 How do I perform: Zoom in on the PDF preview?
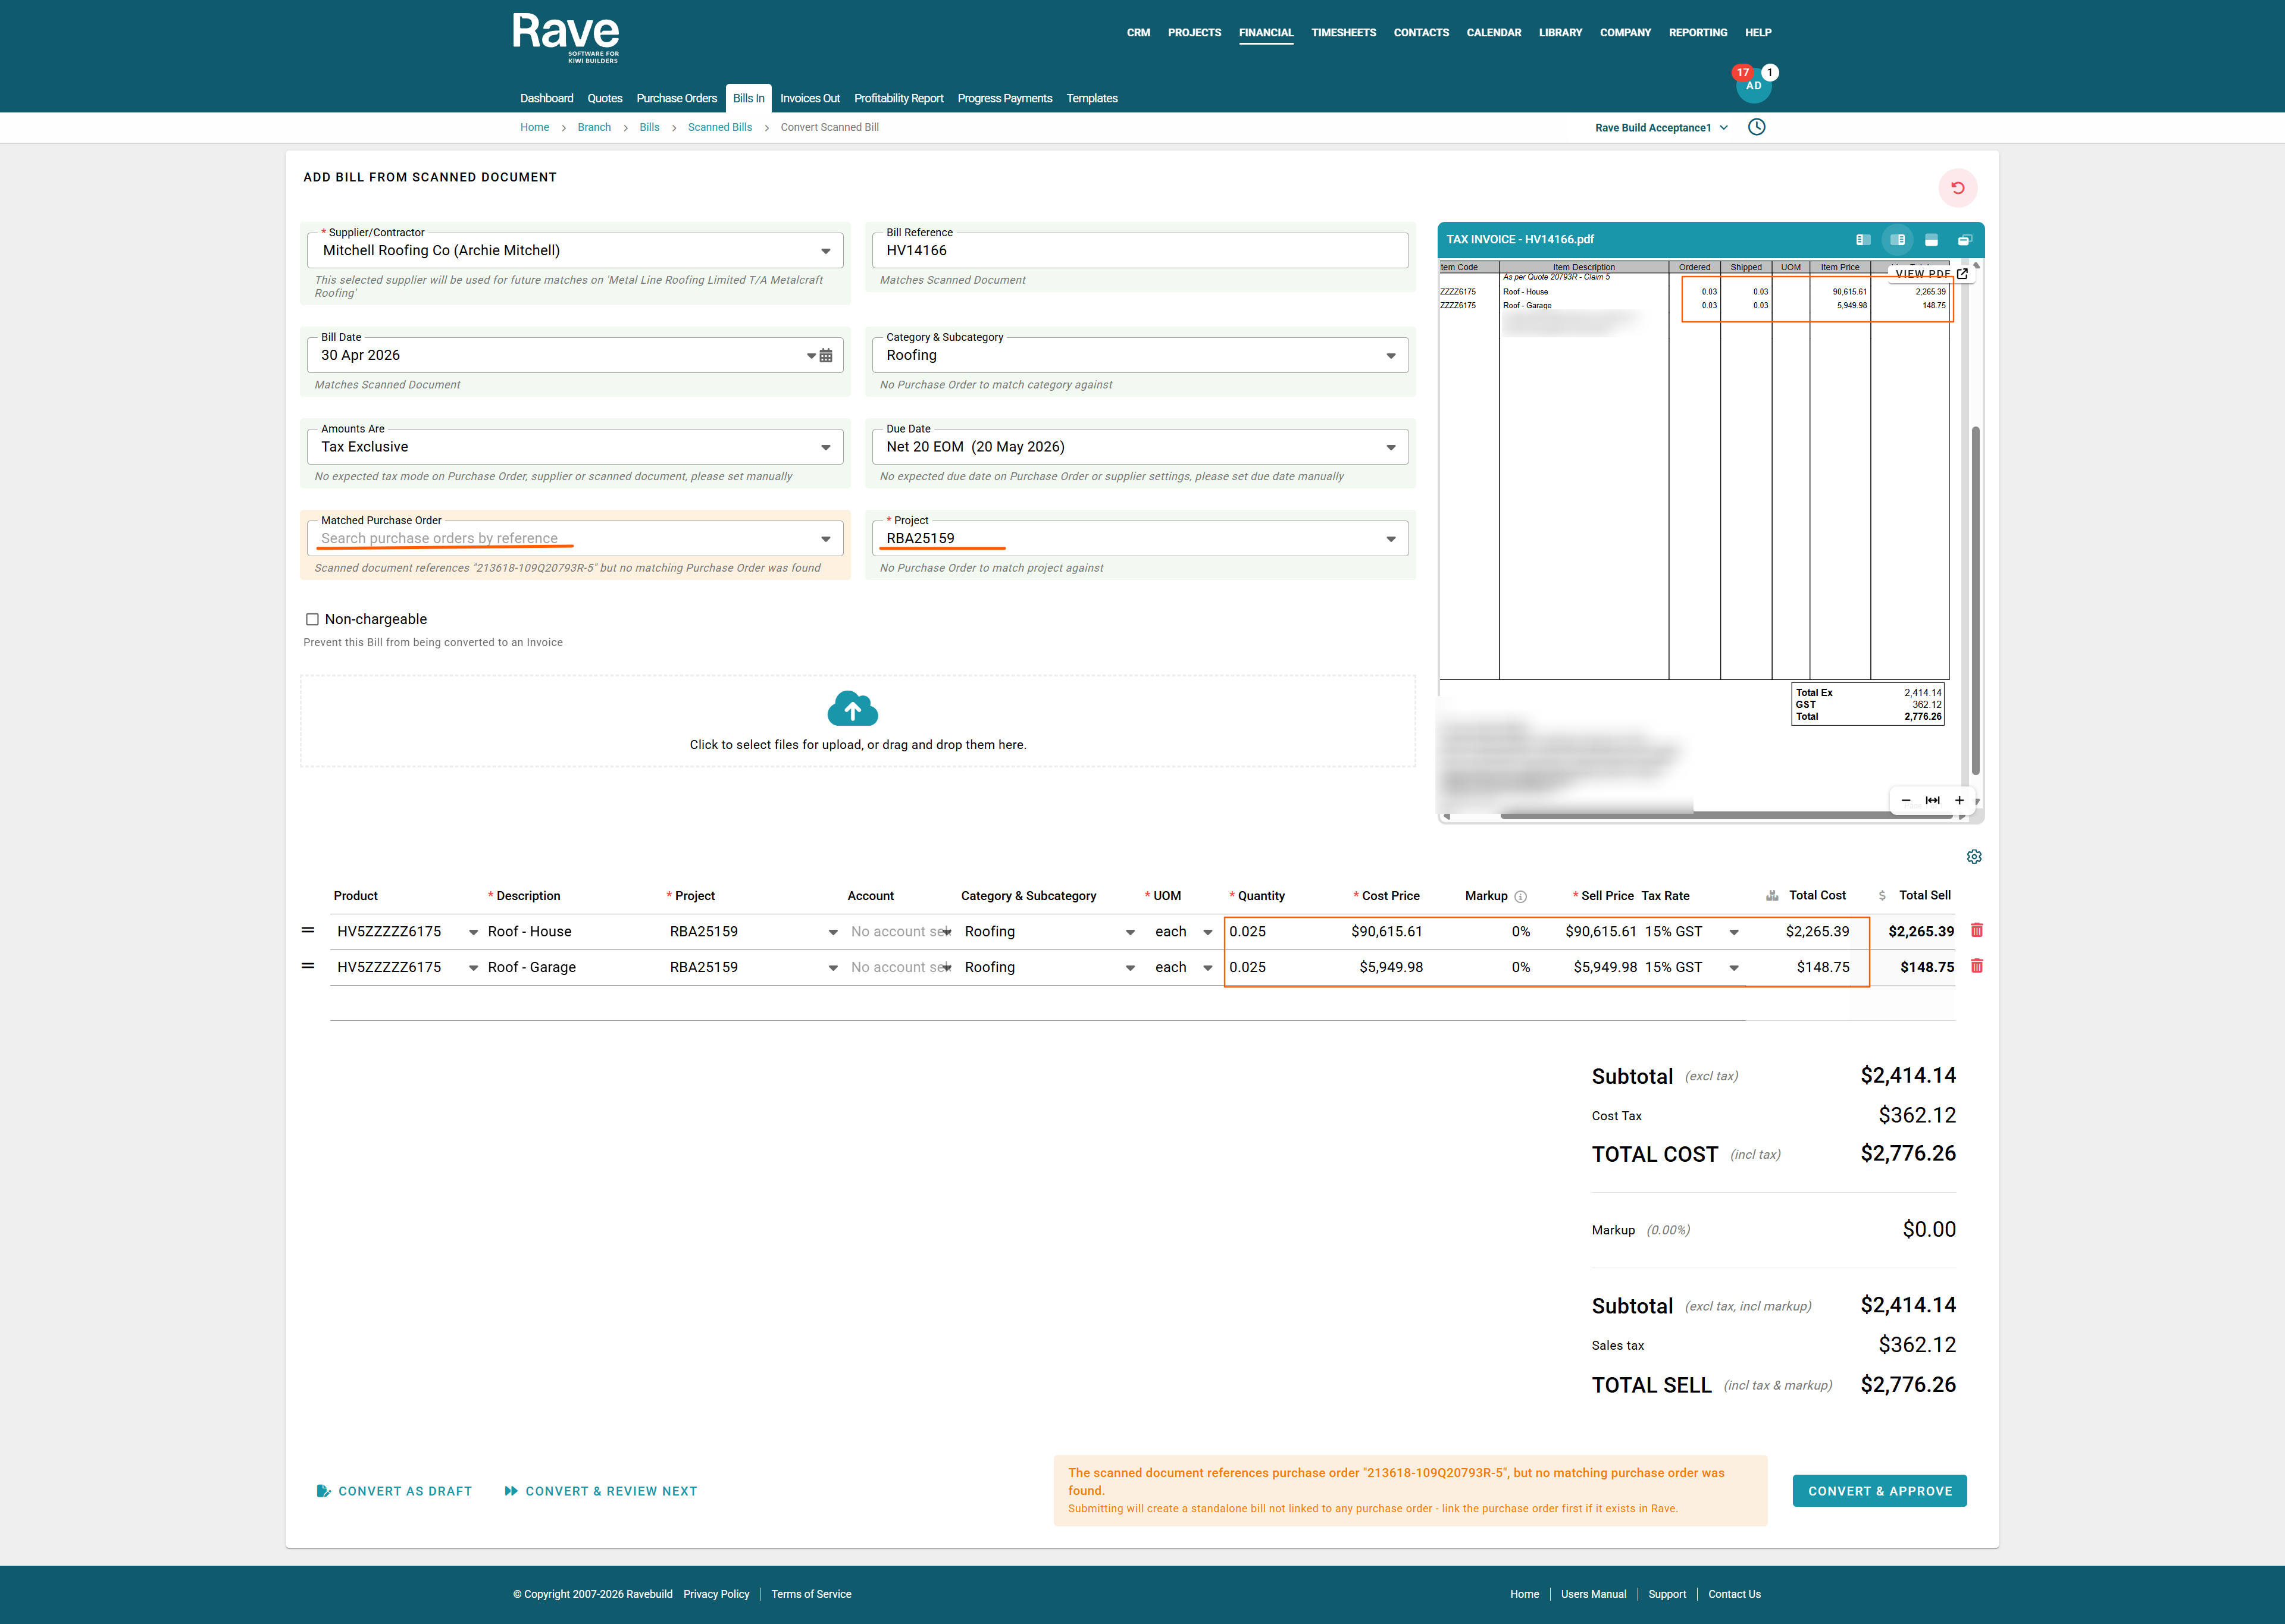click(x=1959, y=801)
